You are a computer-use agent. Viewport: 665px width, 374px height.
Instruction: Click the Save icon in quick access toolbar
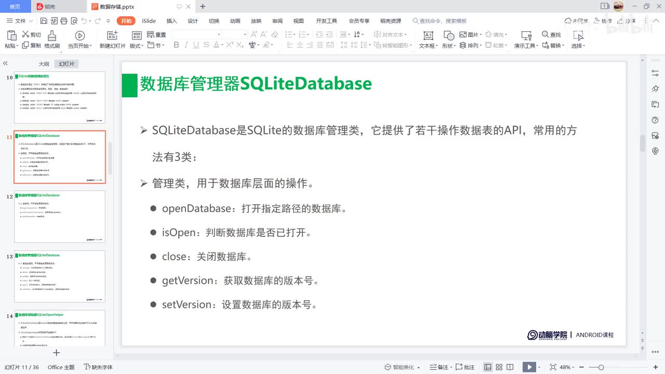click(x=44, y=21)
